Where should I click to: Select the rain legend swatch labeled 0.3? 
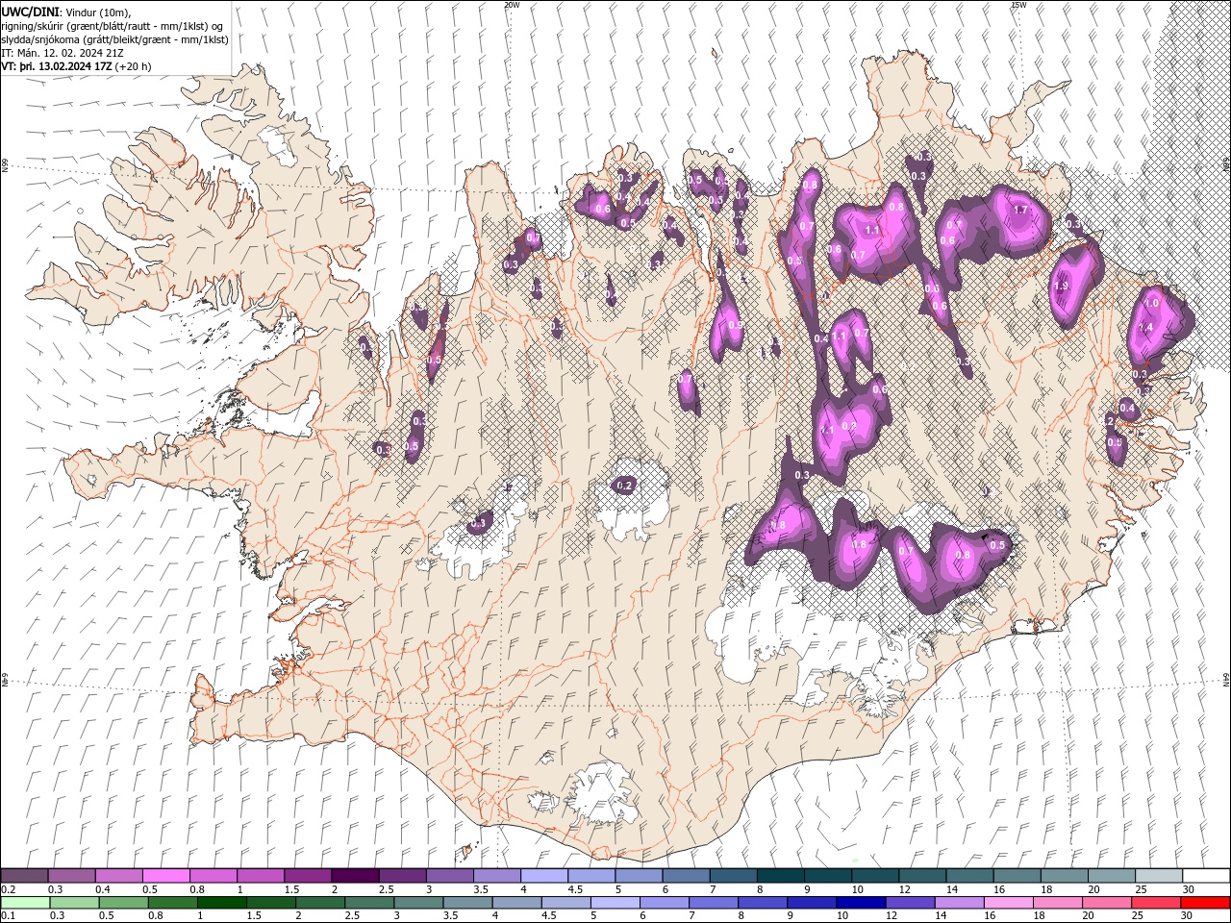click(x=74, y=903)
